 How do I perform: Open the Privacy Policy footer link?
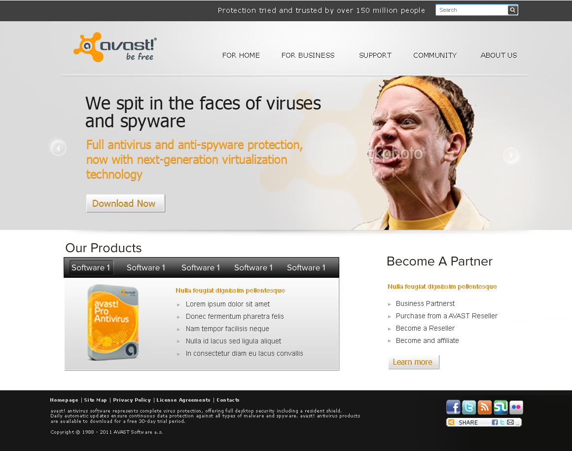tap(132, 400)
